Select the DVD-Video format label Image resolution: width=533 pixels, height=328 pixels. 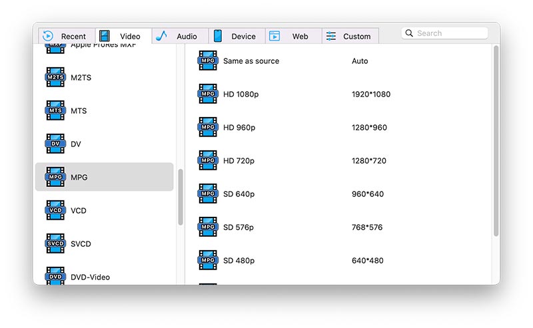[x=91, y=277]
